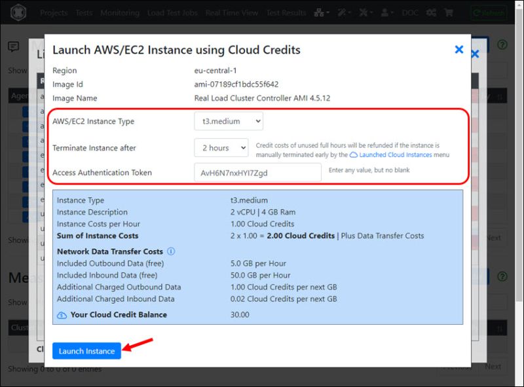The image size is (524, 387).
Task: Open the Test Results page
Action: click(286, 12)
